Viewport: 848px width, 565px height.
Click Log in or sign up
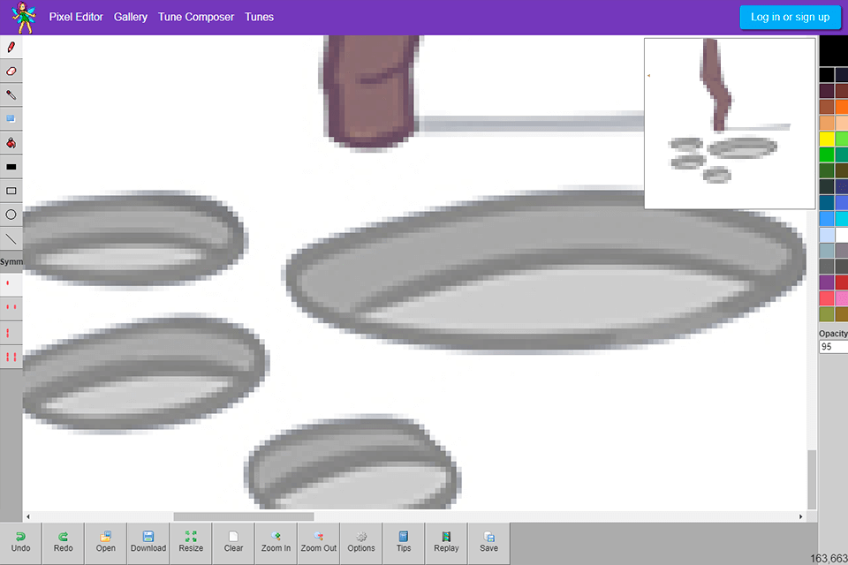[790, 17]
